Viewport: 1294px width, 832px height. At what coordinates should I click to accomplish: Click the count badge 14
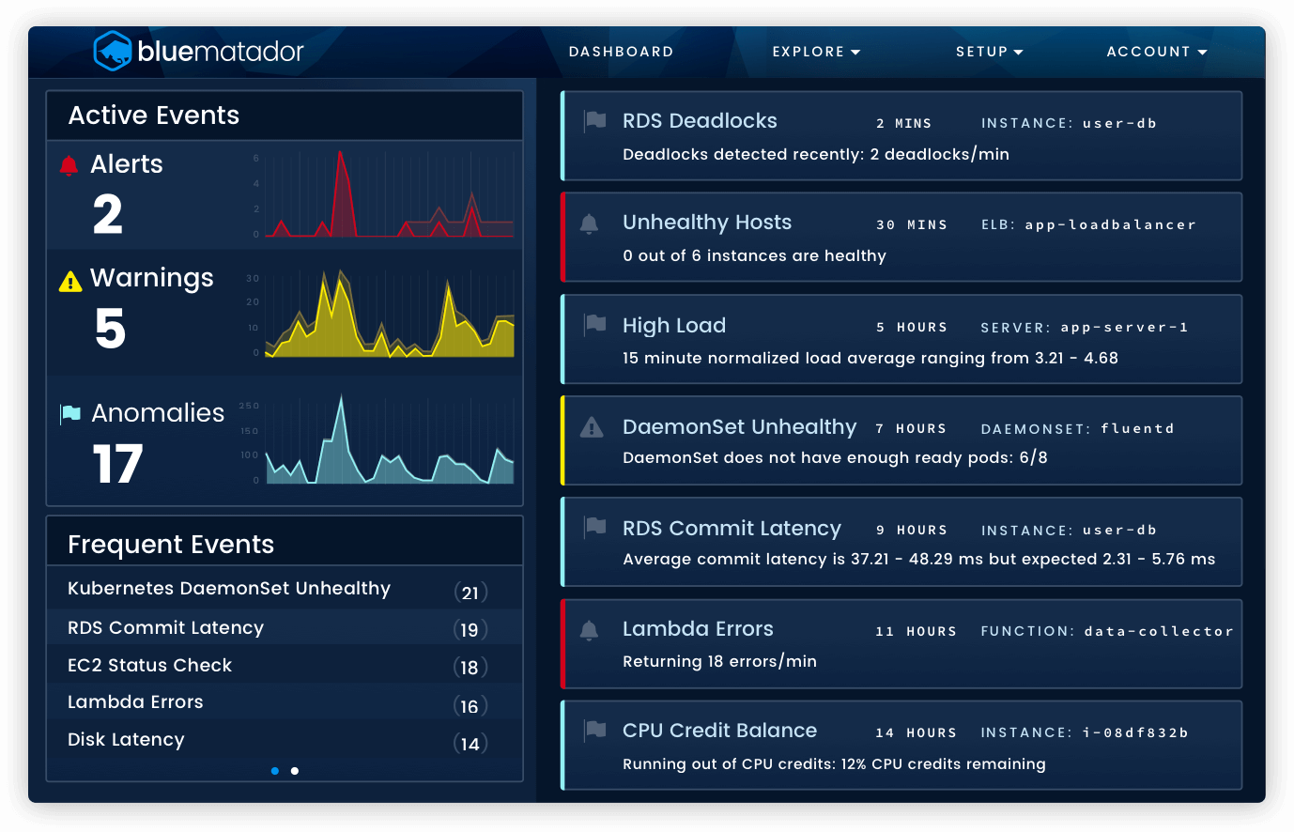[x=470, y=744]
